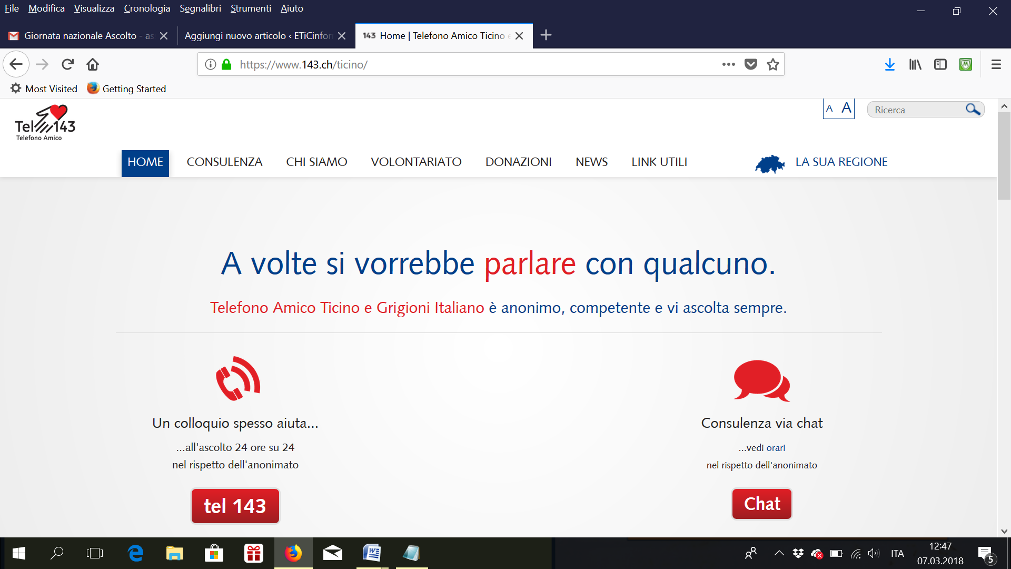Screen dimensions: 1011x569
Task: Open NEWS navigation item
Action: click(591, 162)
